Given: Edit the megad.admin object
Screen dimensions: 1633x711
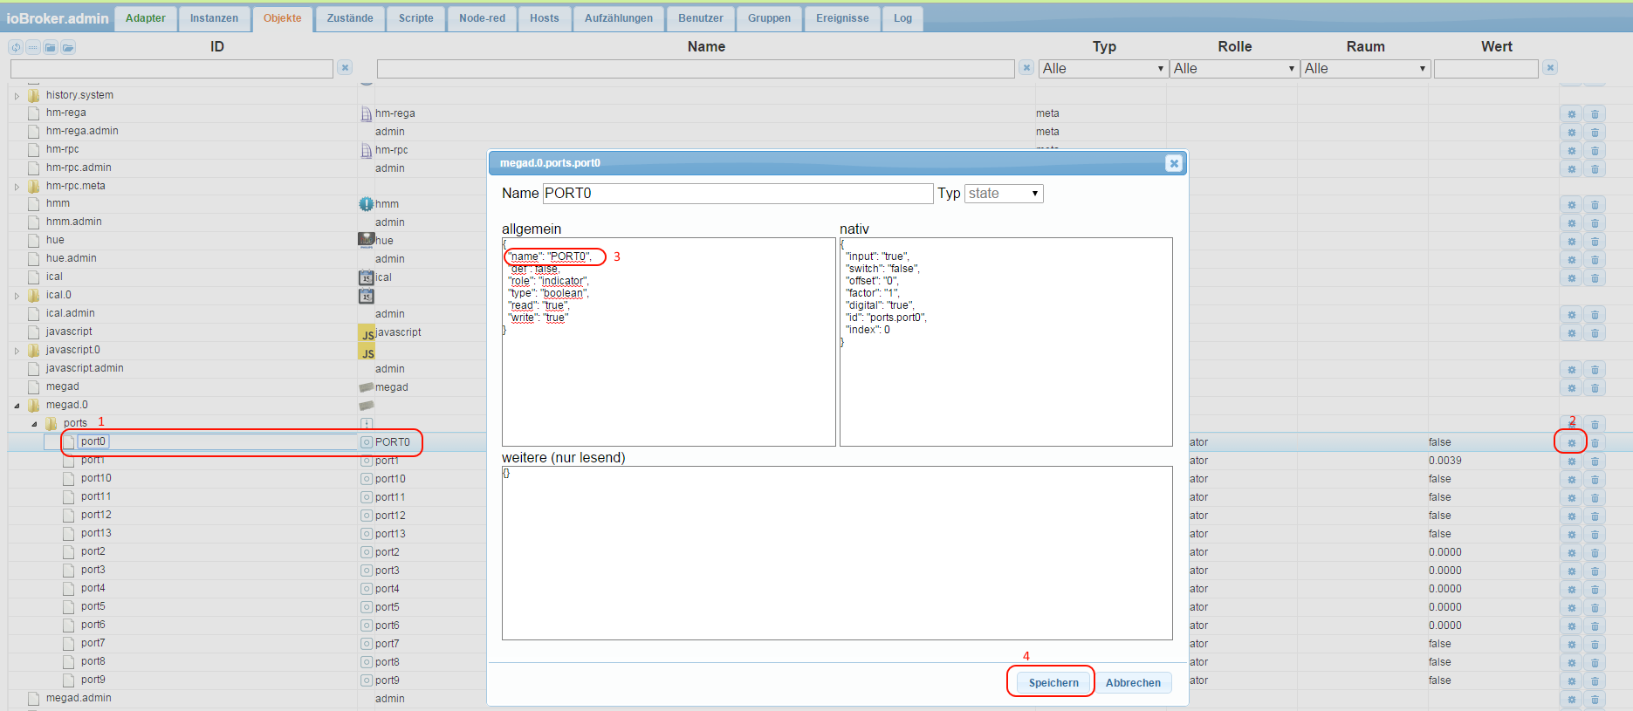Looking at the screenshot, I should tap(1572, 700).
